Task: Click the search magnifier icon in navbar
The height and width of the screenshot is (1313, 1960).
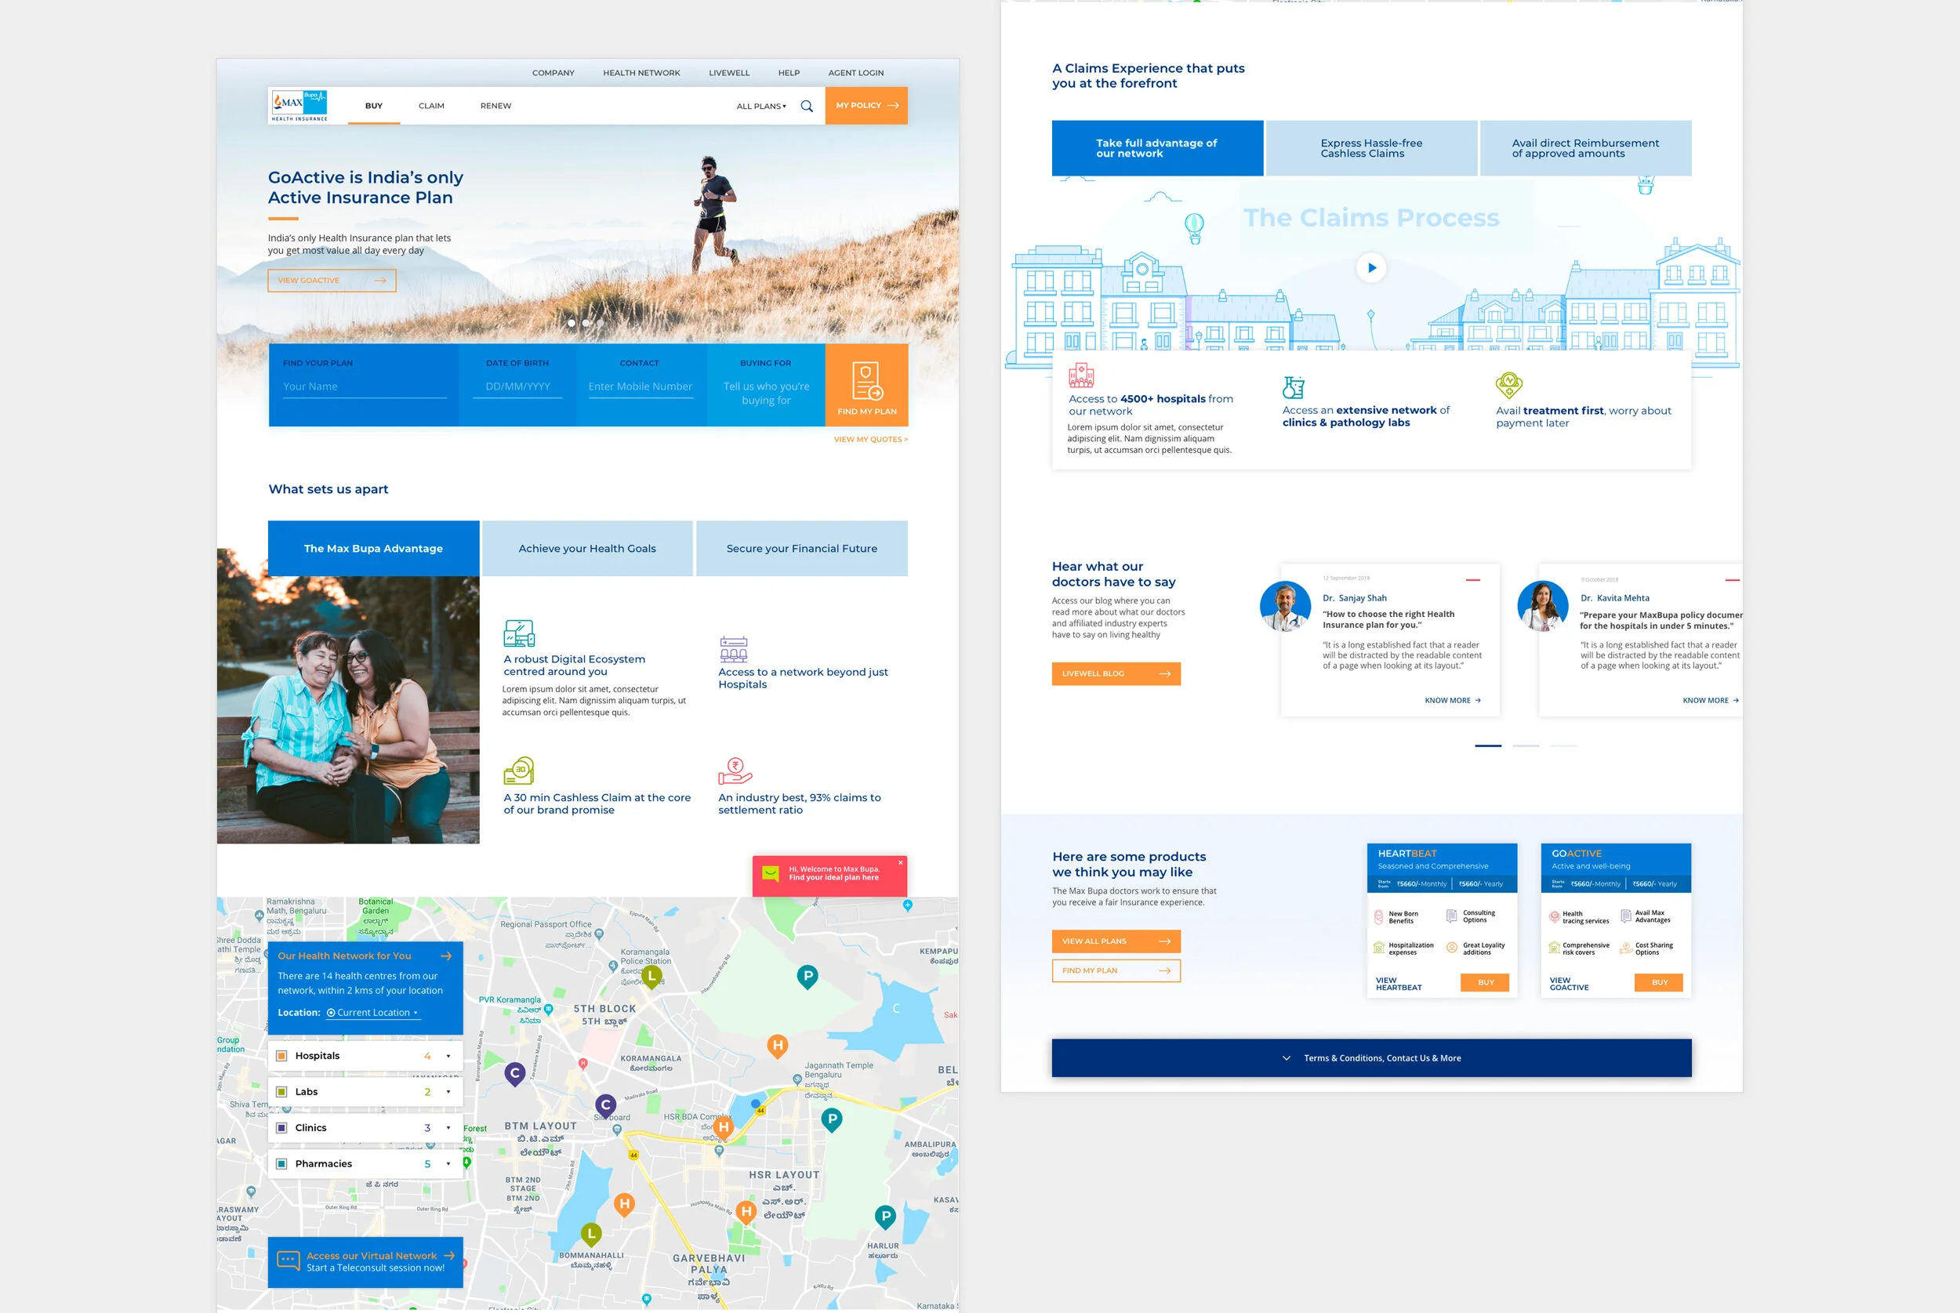Action: coord(806,107)
